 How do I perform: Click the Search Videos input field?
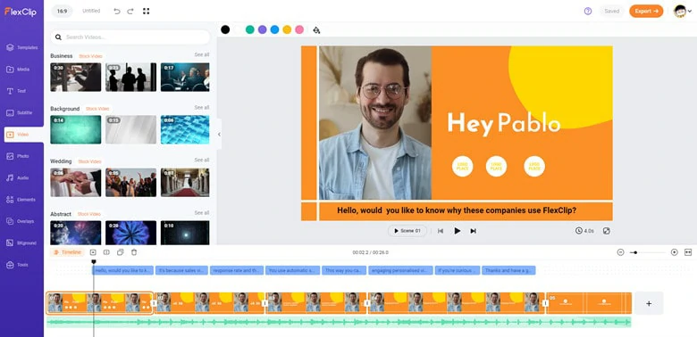[x=130, y=37]
